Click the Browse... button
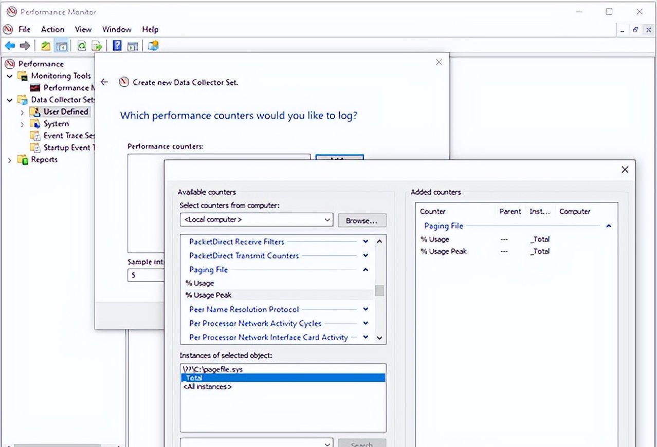 pyautogui.click(x=362, y=220)
